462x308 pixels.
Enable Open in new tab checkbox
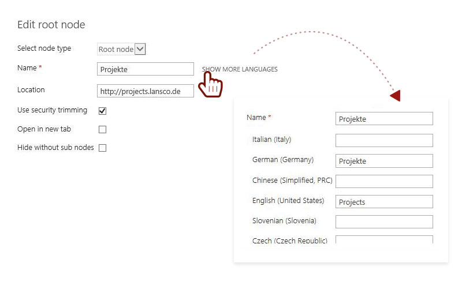pyautogui.click(x=103, y=129)
